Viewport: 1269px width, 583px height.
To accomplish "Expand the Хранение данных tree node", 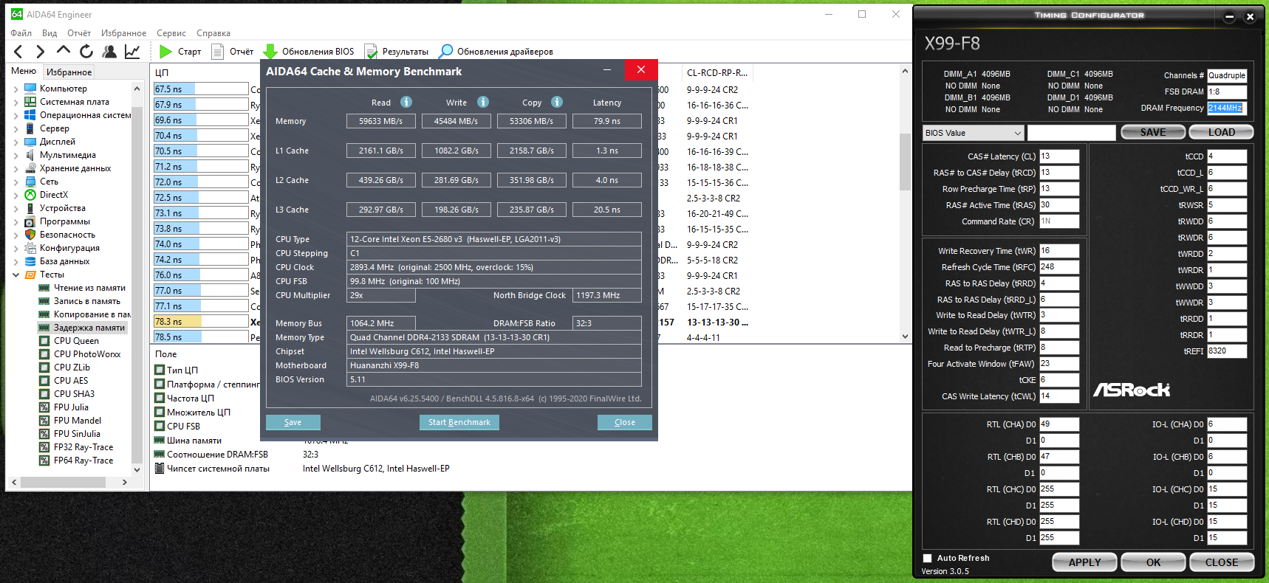I will [x=16, y=168].
